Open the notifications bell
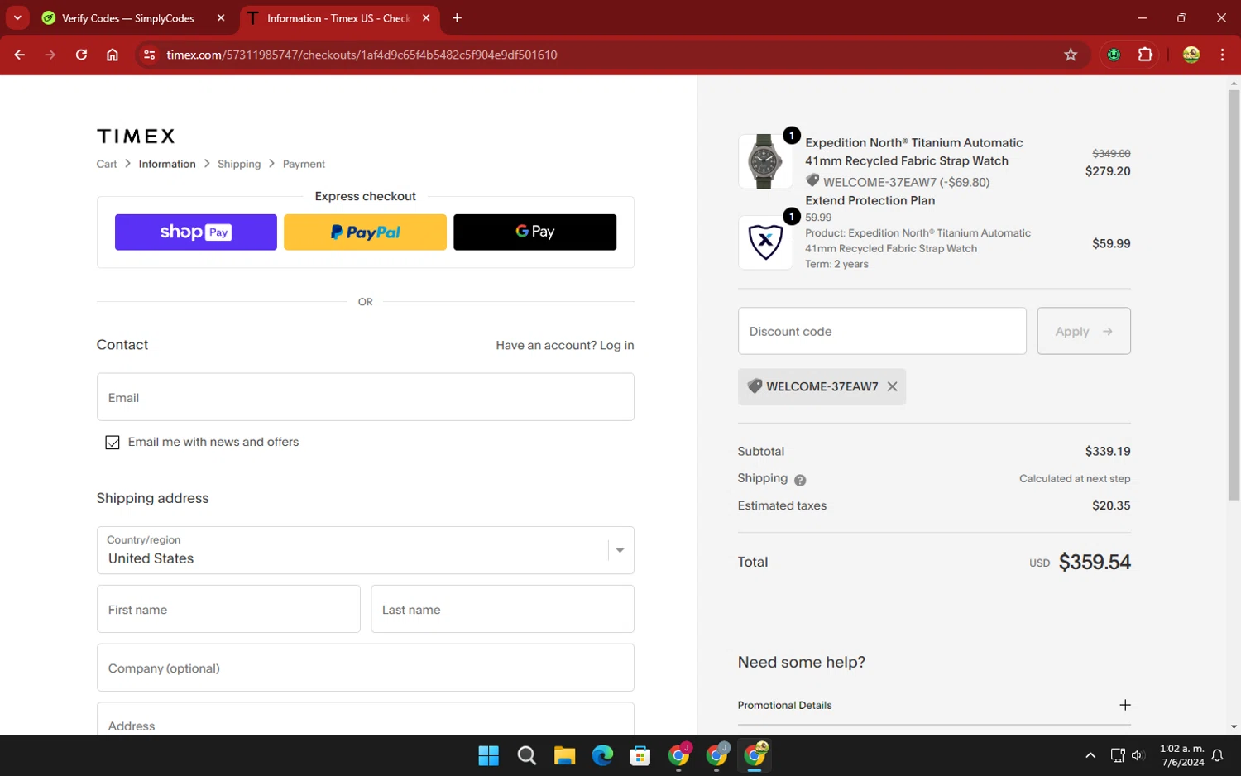The height and width of the screenshot is (776, 1241). click(1218, 755)
